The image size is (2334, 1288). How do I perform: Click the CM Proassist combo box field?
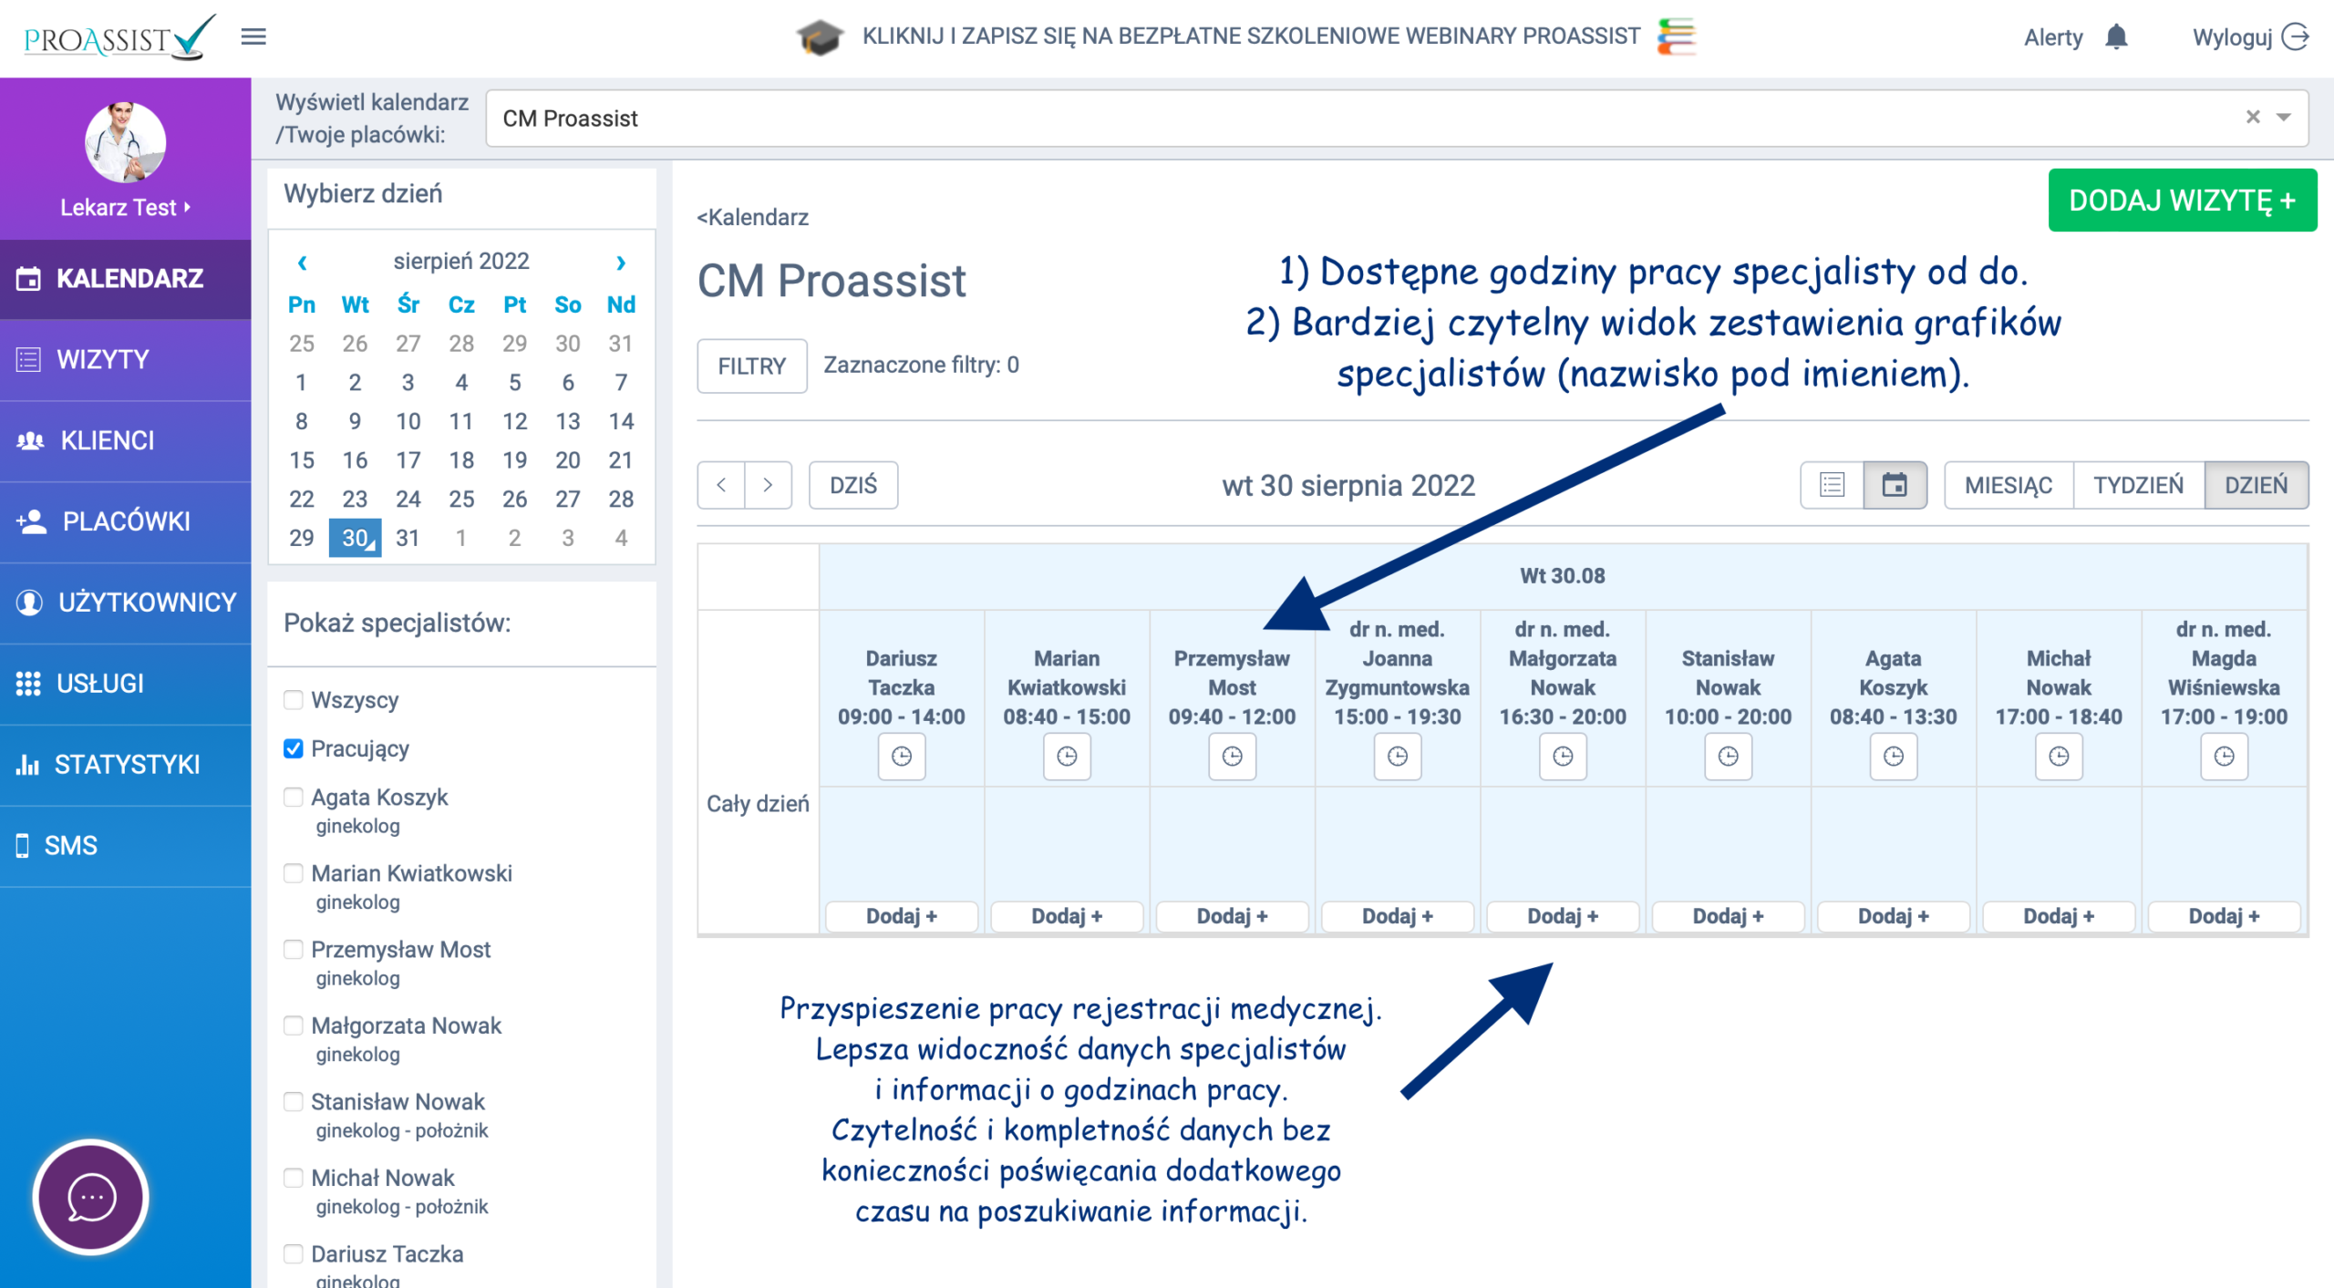click(1397, 118)
